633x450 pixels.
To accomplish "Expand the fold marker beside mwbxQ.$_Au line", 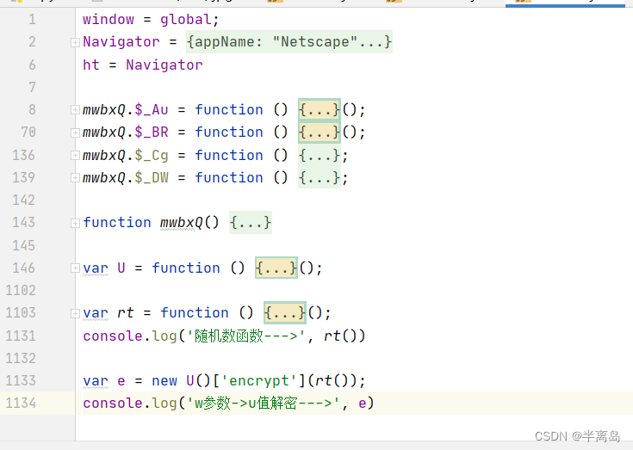I will tap(75, 109).
